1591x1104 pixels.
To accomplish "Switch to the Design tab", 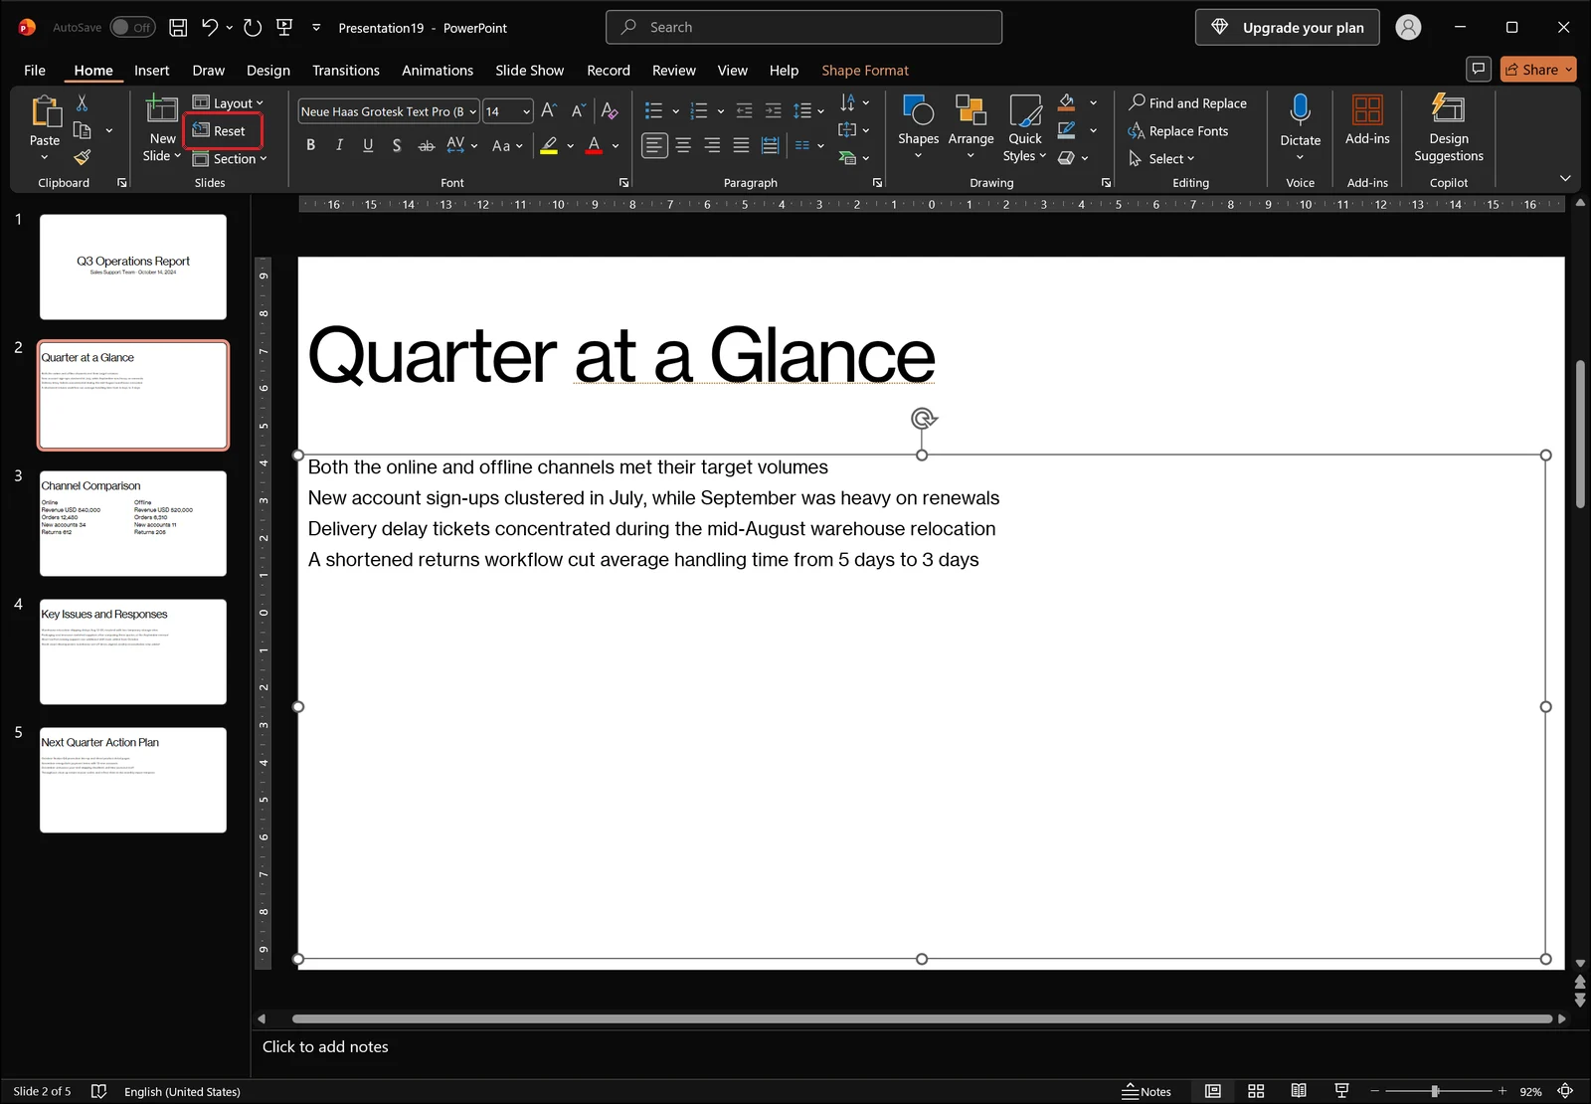I will [x=268, y=70].
